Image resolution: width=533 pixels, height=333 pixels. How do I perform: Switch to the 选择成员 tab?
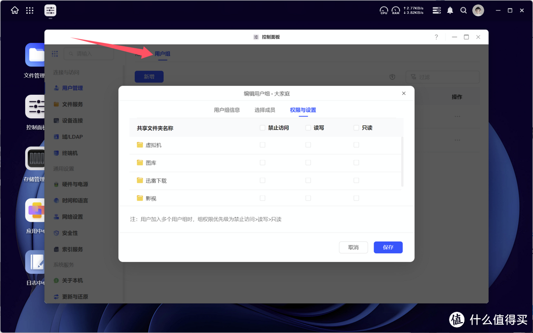click(265, 110)
